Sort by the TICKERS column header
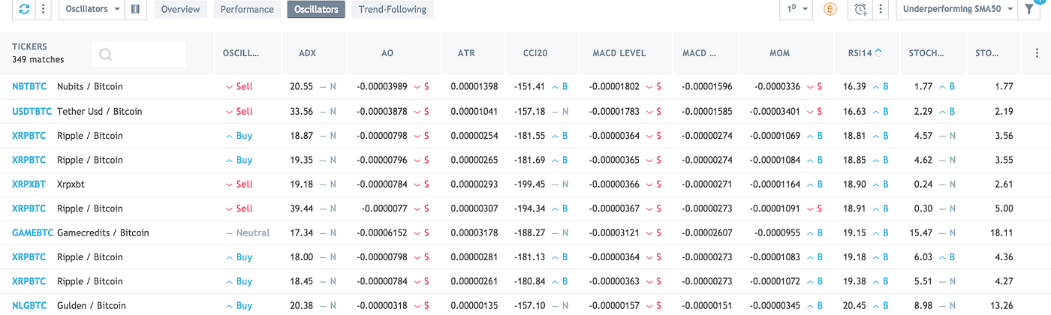 click(x=30, y=47)
